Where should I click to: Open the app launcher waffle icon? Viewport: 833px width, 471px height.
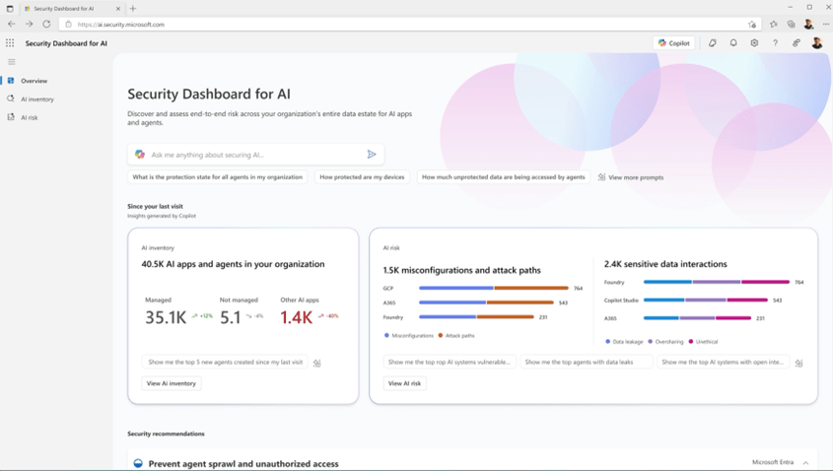(10, 43)
